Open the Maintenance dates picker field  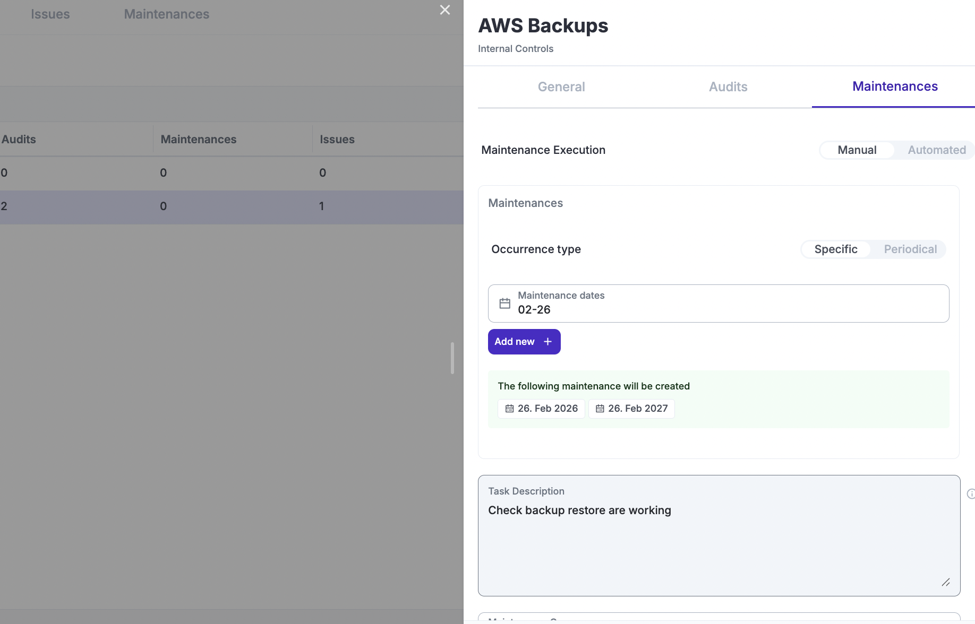tap(718, 304)
